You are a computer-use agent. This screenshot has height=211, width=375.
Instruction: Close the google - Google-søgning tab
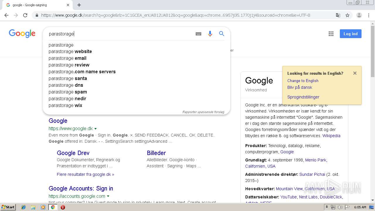coord(68,5)
